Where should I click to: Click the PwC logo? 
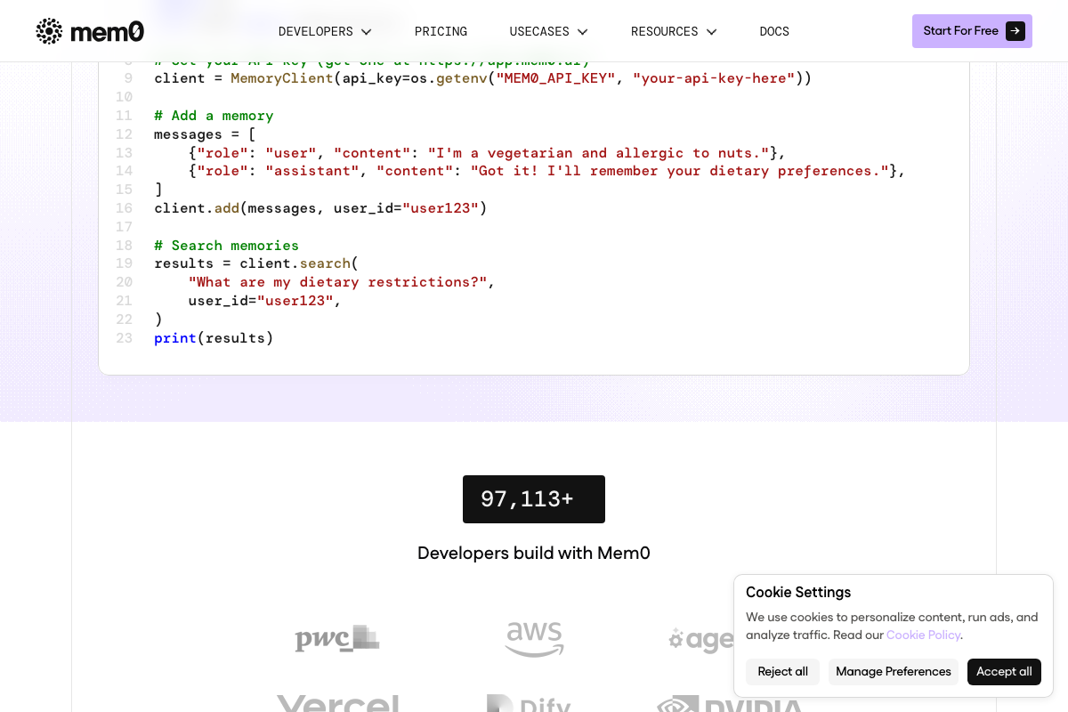[x=337, y=638]
